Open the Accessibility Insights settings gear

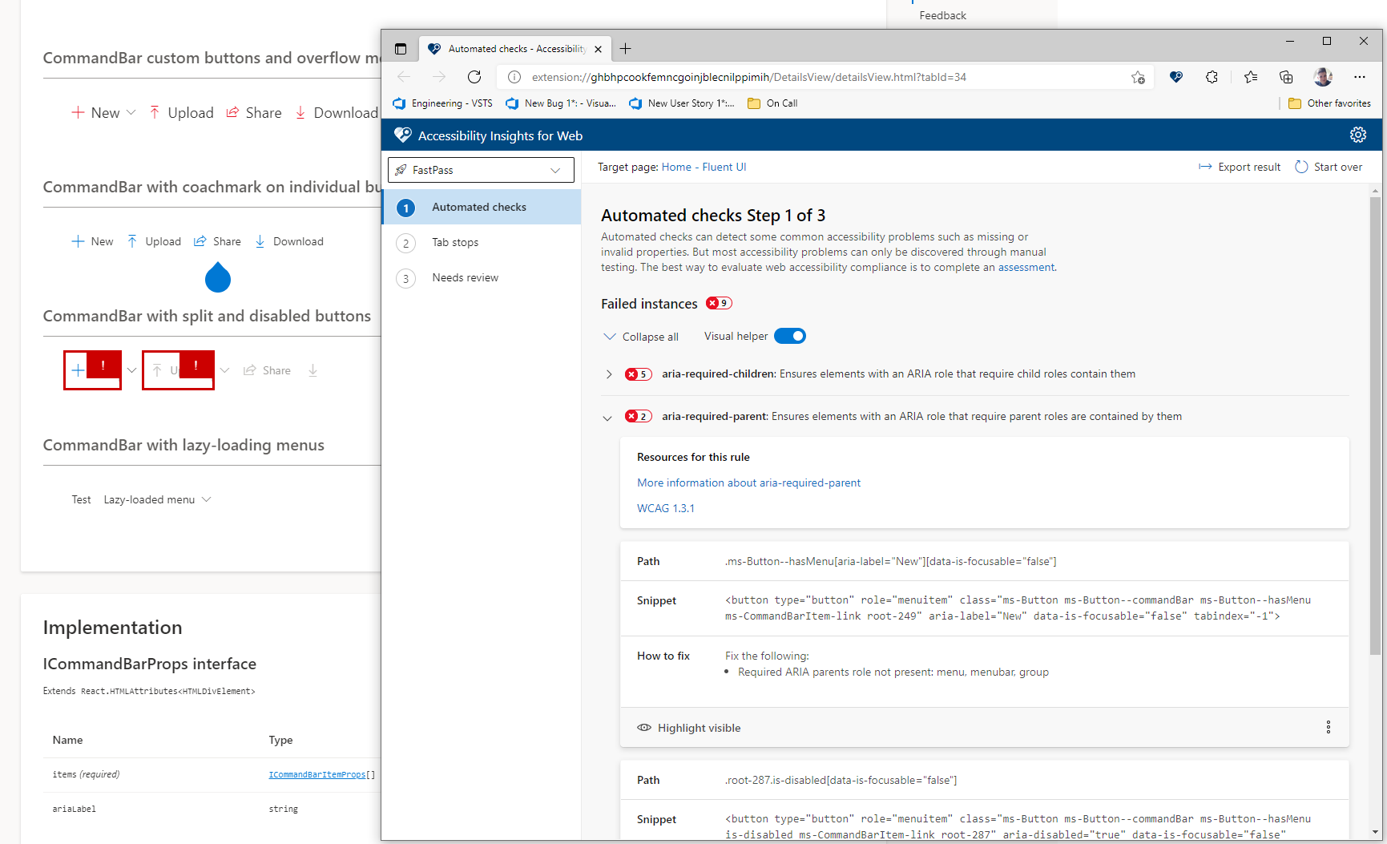1358,135
